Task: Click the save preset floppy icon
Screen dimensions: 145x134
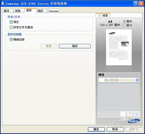Action: point(130,114)
